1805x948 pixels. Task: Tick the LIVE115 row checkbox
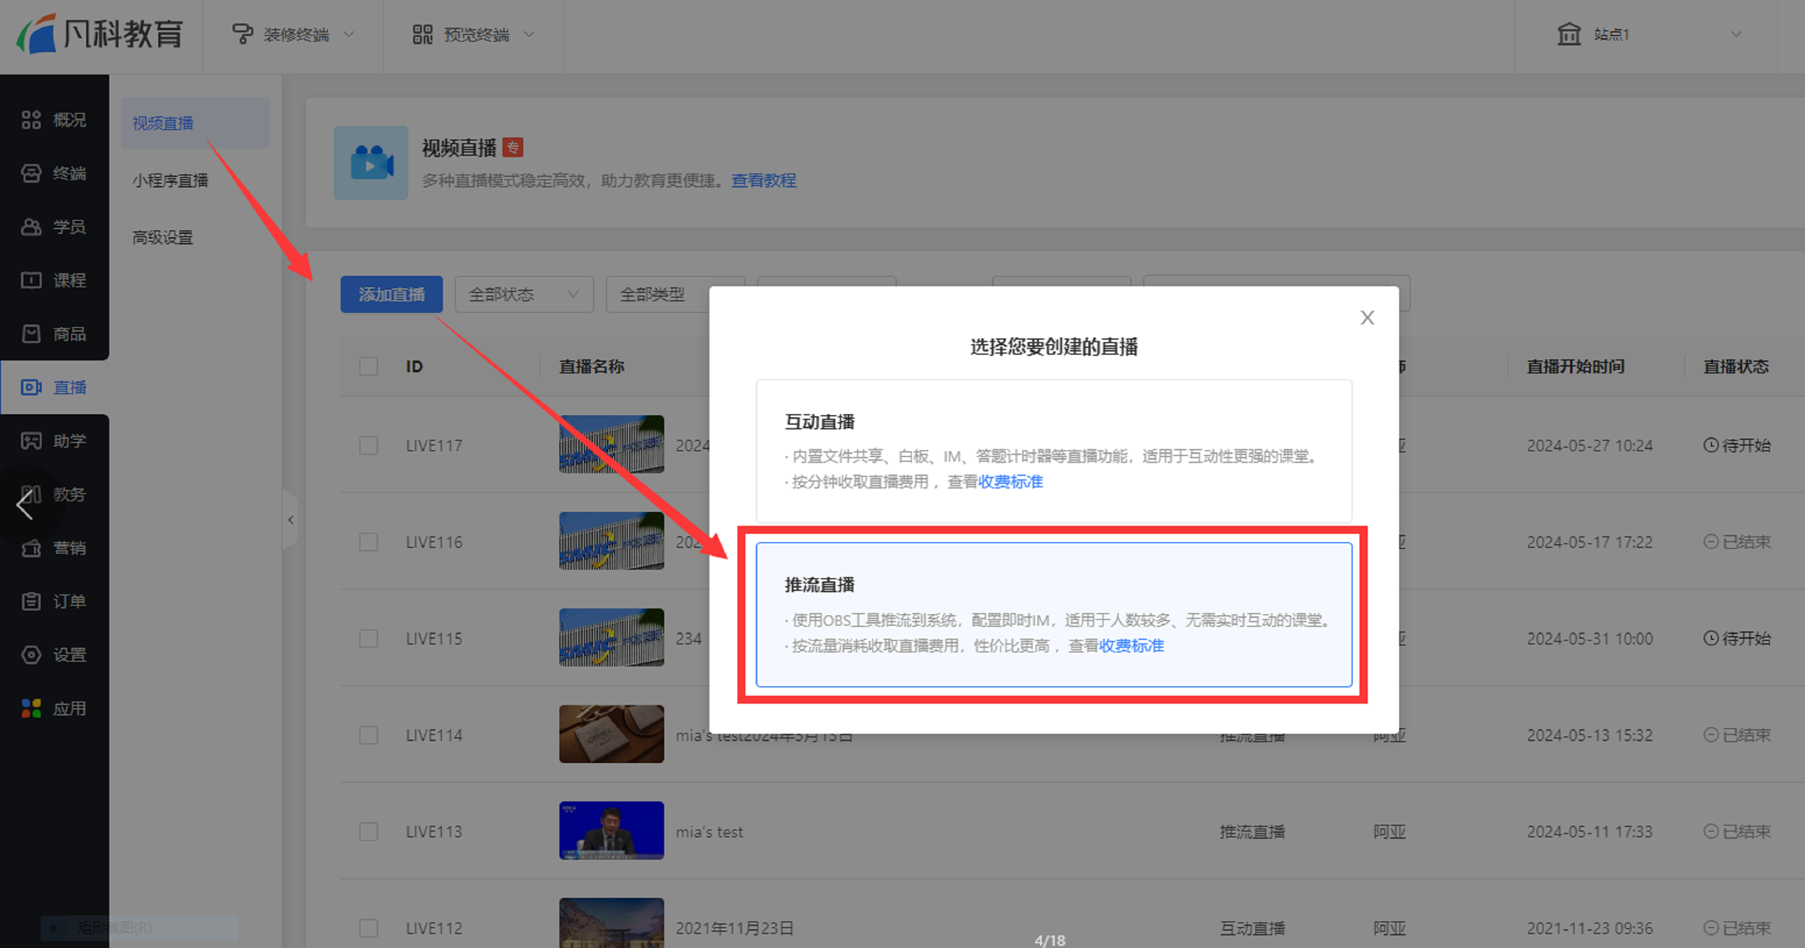(x=369, y=638)
